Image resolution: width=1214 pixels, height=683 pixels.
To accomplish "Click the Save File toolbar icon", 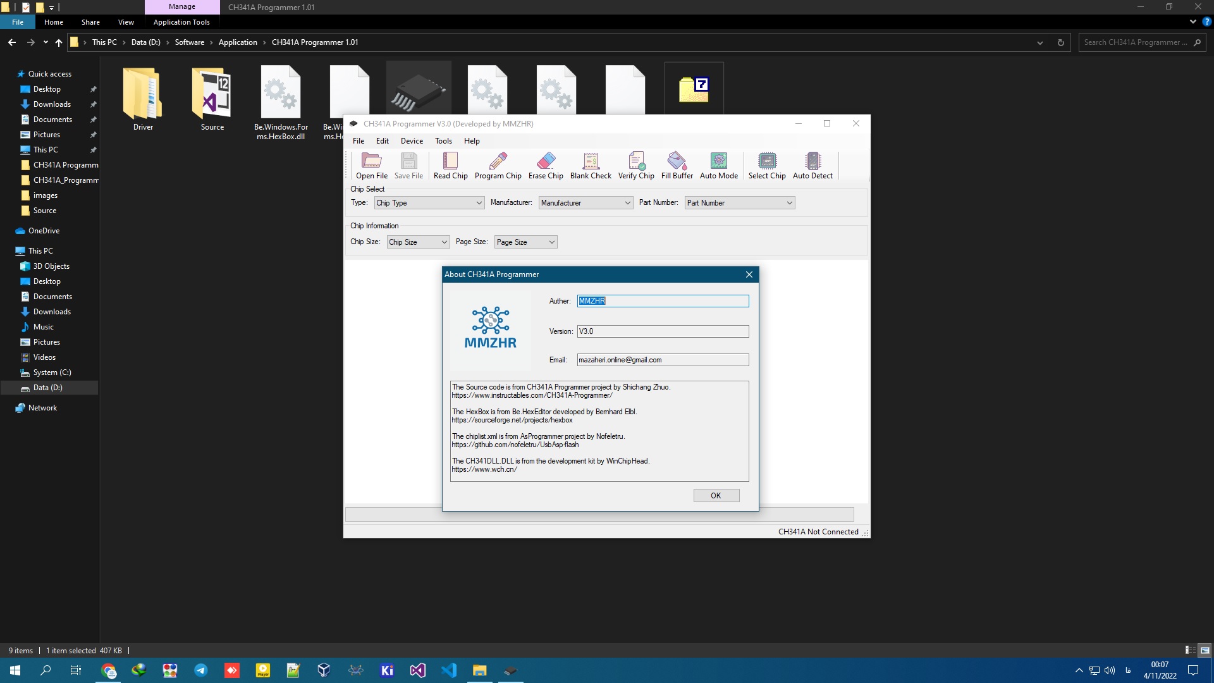I will coord(408,166).
